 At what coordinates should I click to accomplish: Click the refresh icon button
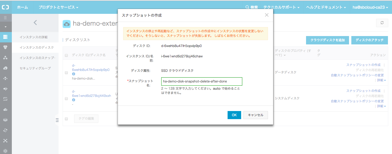tap(382, 23)
